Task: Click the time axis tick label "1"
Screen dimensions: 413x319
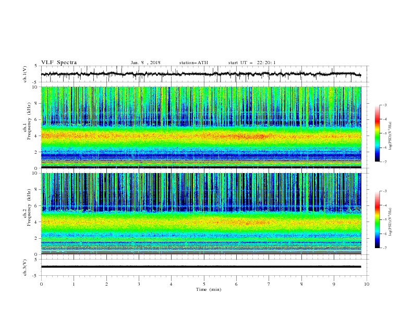Action: [x=74, y=284]
